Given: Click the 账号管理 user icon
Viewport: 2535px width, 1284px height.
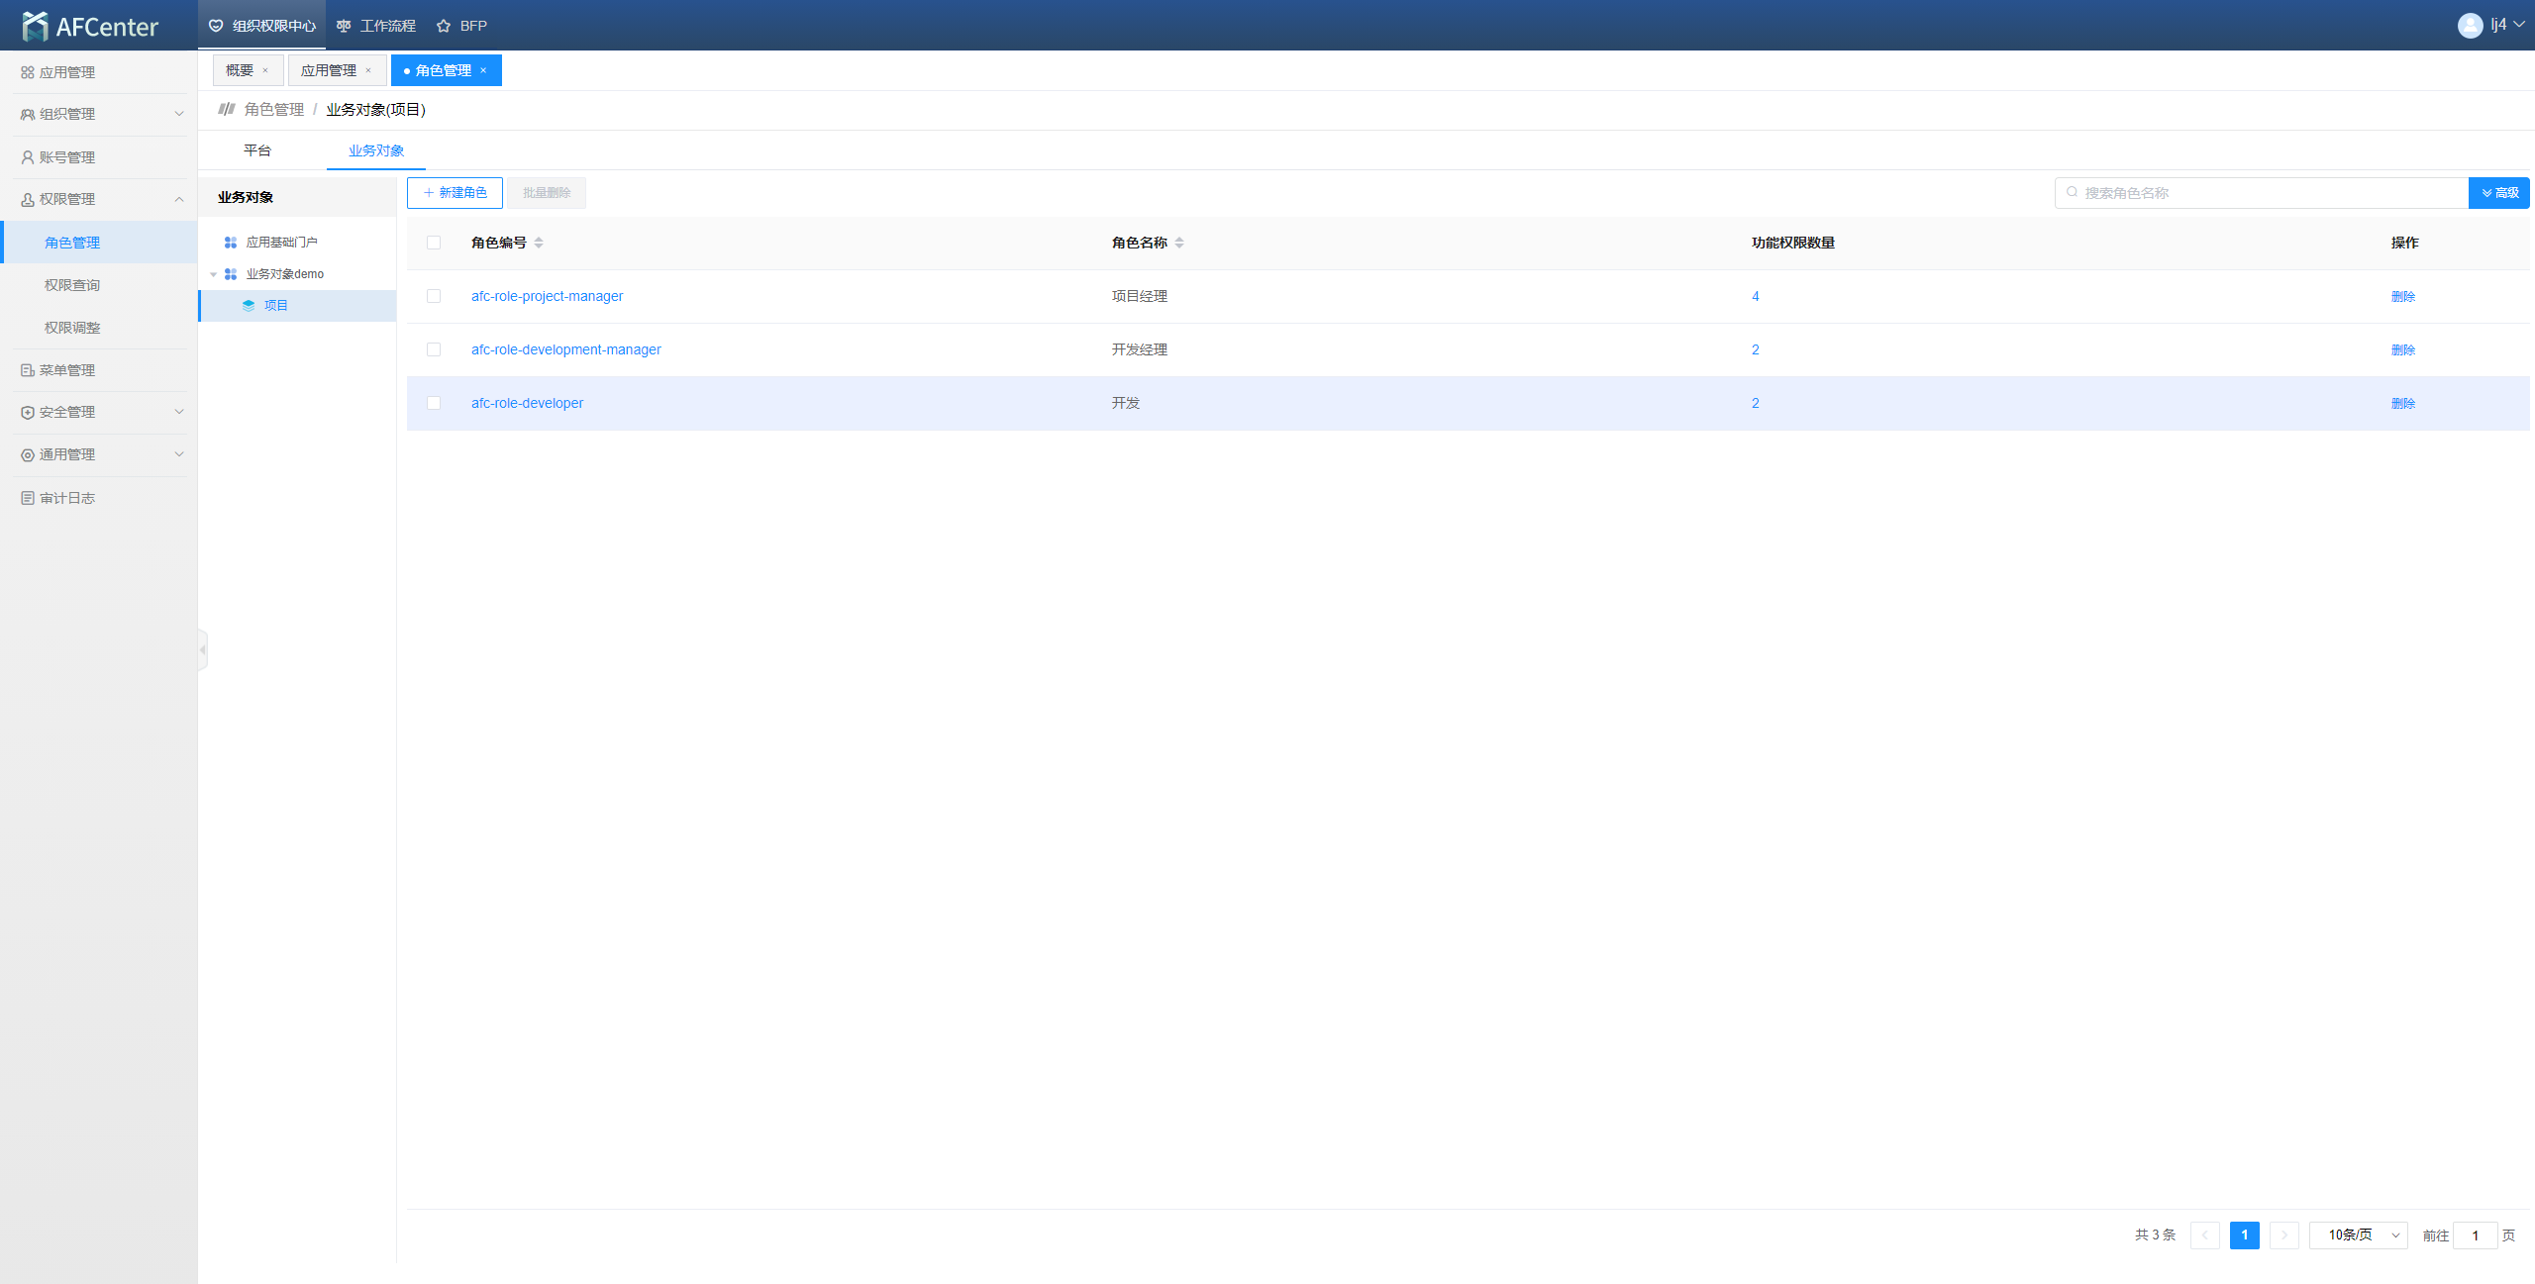Looking at the screenshot, I should 28,157.
